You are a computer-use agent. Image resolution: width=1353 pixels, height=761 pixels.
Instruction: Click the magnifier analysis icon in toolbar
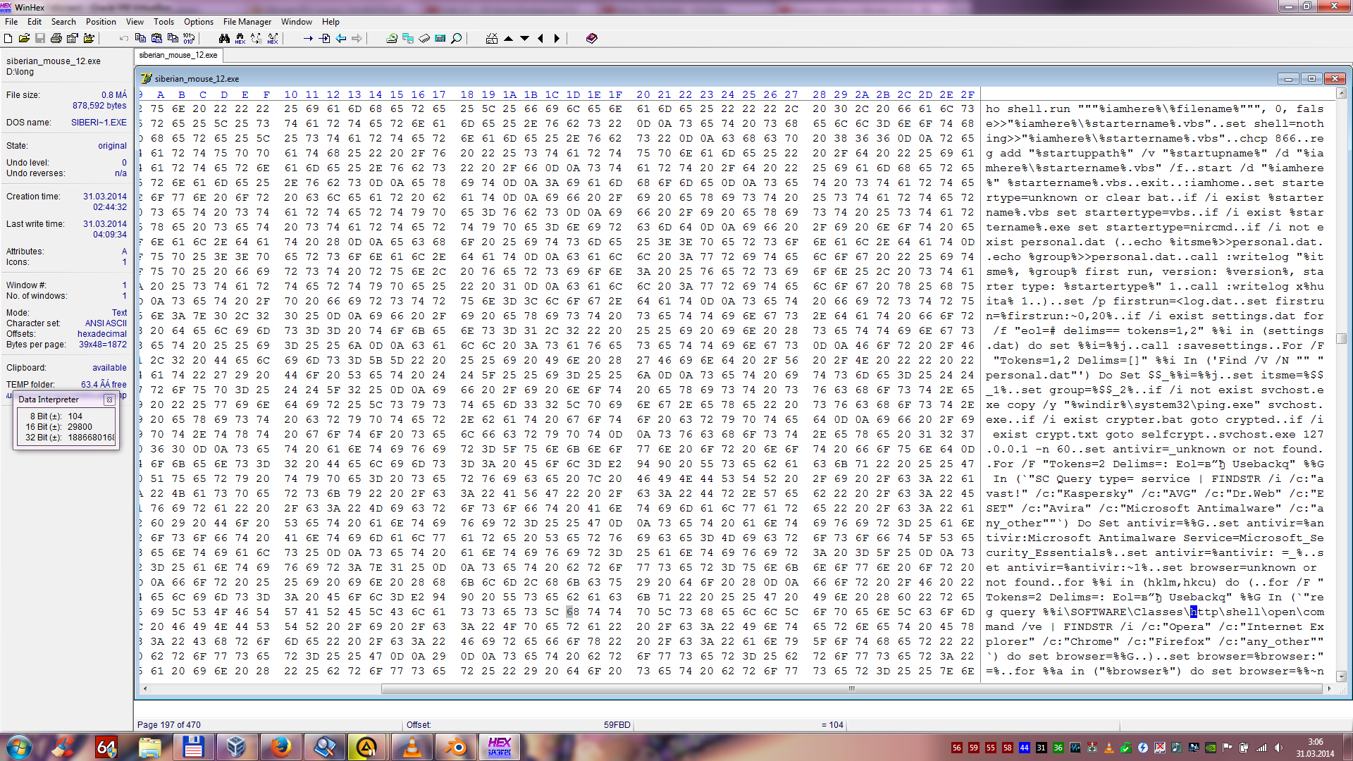(457, 39)
